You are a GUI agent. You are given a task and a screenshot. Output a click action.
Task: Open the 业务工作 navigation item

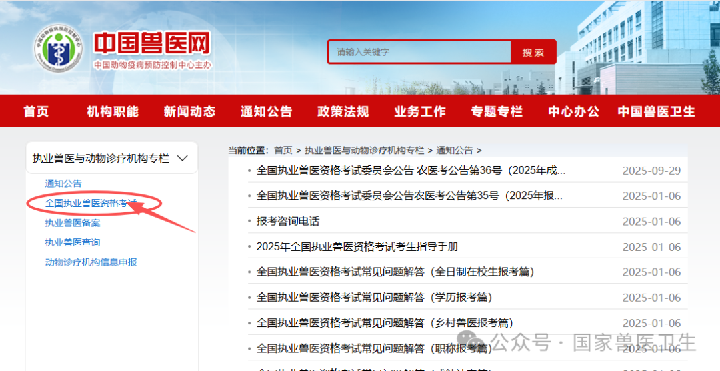(420, 111)
